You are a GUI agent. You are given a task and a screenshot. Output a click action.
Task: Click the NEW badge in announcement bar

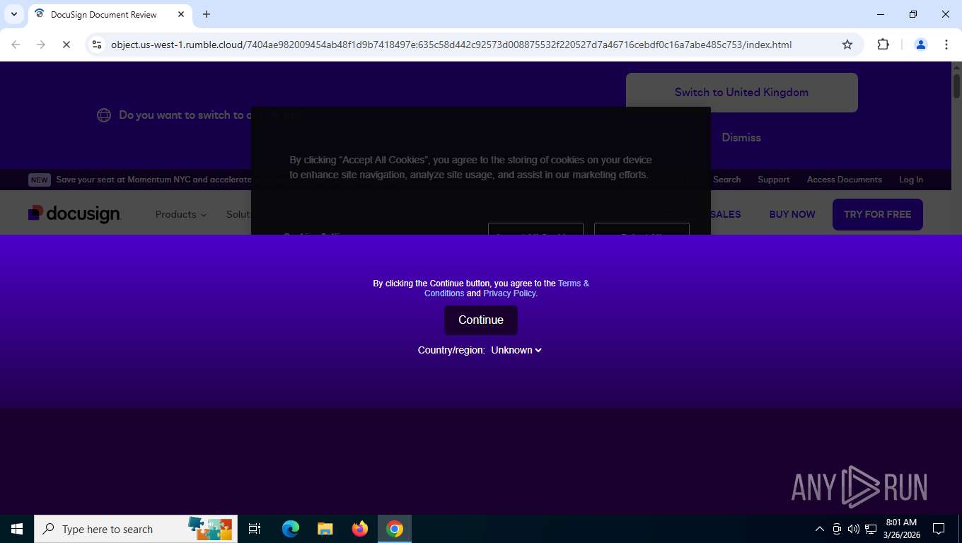click(x=39, y=180)
